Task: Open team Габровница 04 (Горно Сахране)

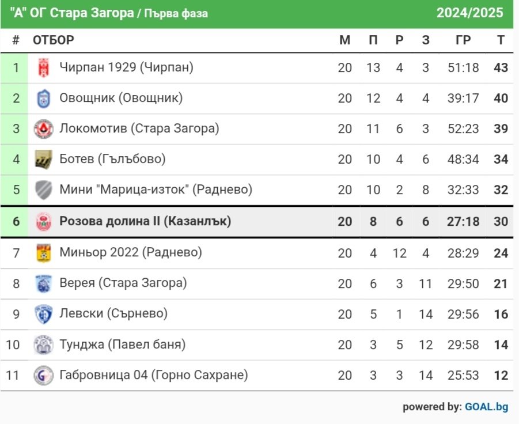Action: coord(154,375)
